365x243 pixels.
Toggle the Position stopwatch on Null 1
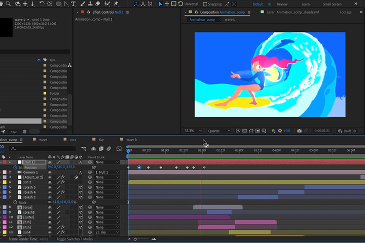[x=15, y=167]
